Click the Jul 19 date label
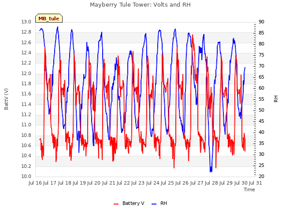Screen dimensions: 282x212 79,183
